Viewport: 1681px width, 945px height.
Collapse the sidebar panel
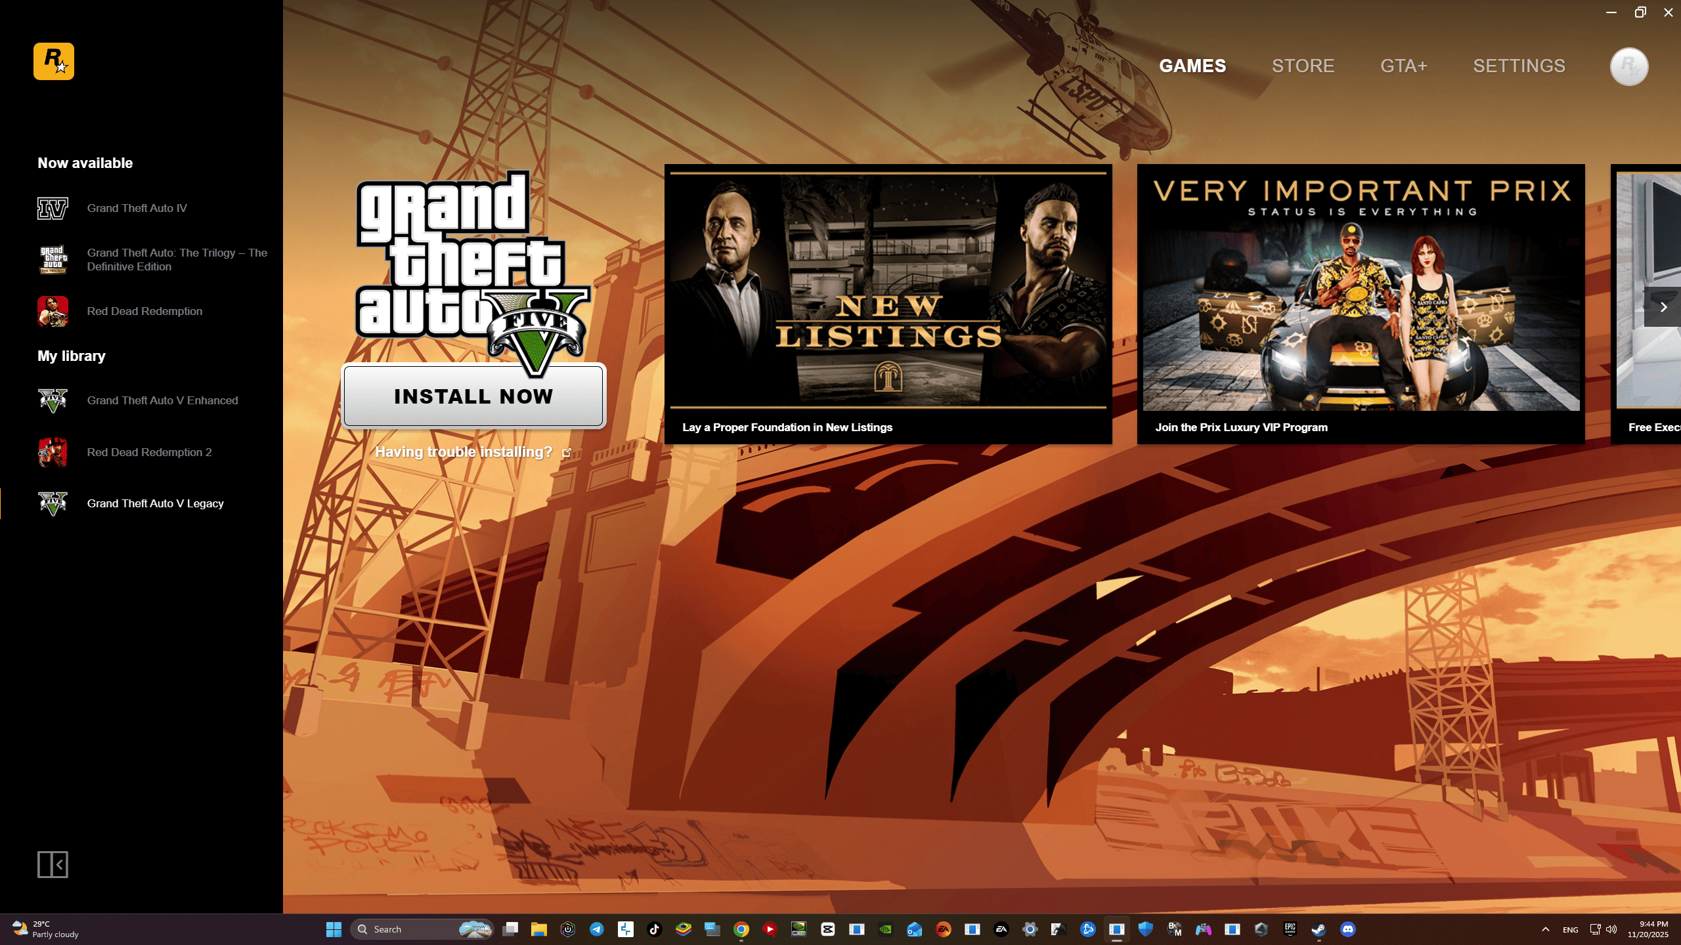click(x=53, y=864)
